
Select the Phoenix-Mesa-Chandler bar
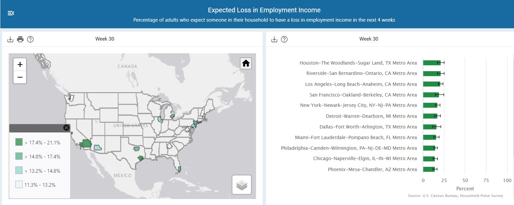coord(429,169)
